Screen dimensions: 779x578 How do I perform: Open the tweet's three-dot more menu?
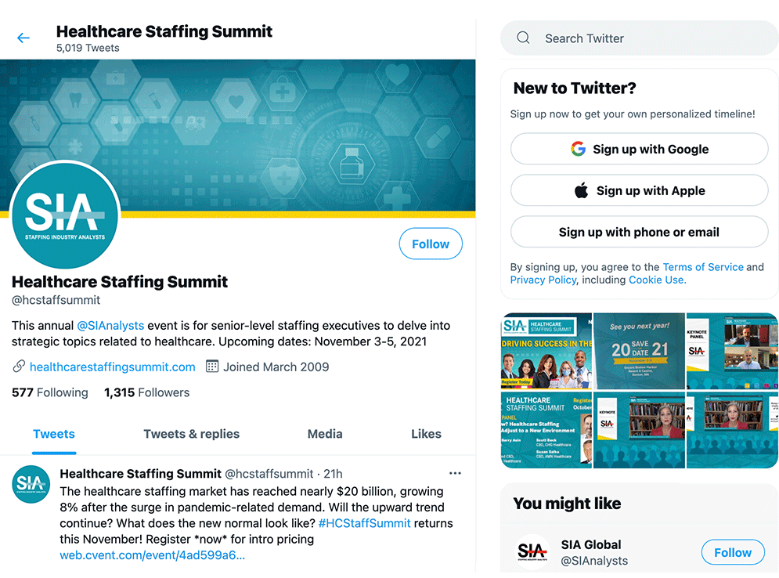455,473
